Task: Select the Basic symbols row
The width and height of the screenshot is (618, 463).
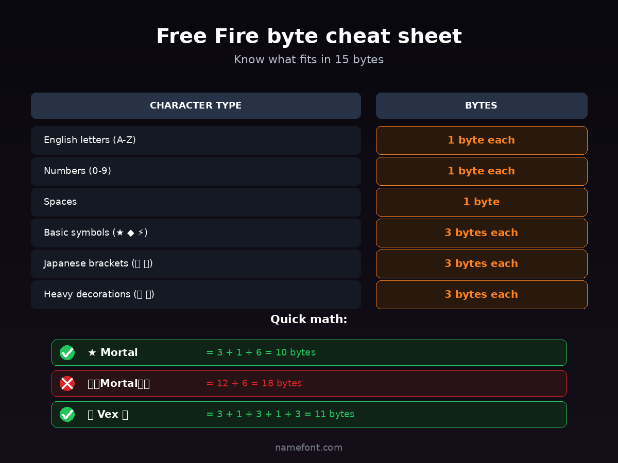Action: 196,233
